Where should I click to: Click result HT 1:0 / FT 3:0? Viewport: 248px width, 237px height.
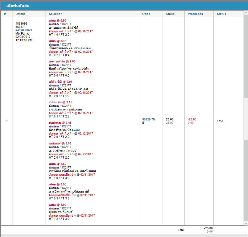(x=59, y=178)
